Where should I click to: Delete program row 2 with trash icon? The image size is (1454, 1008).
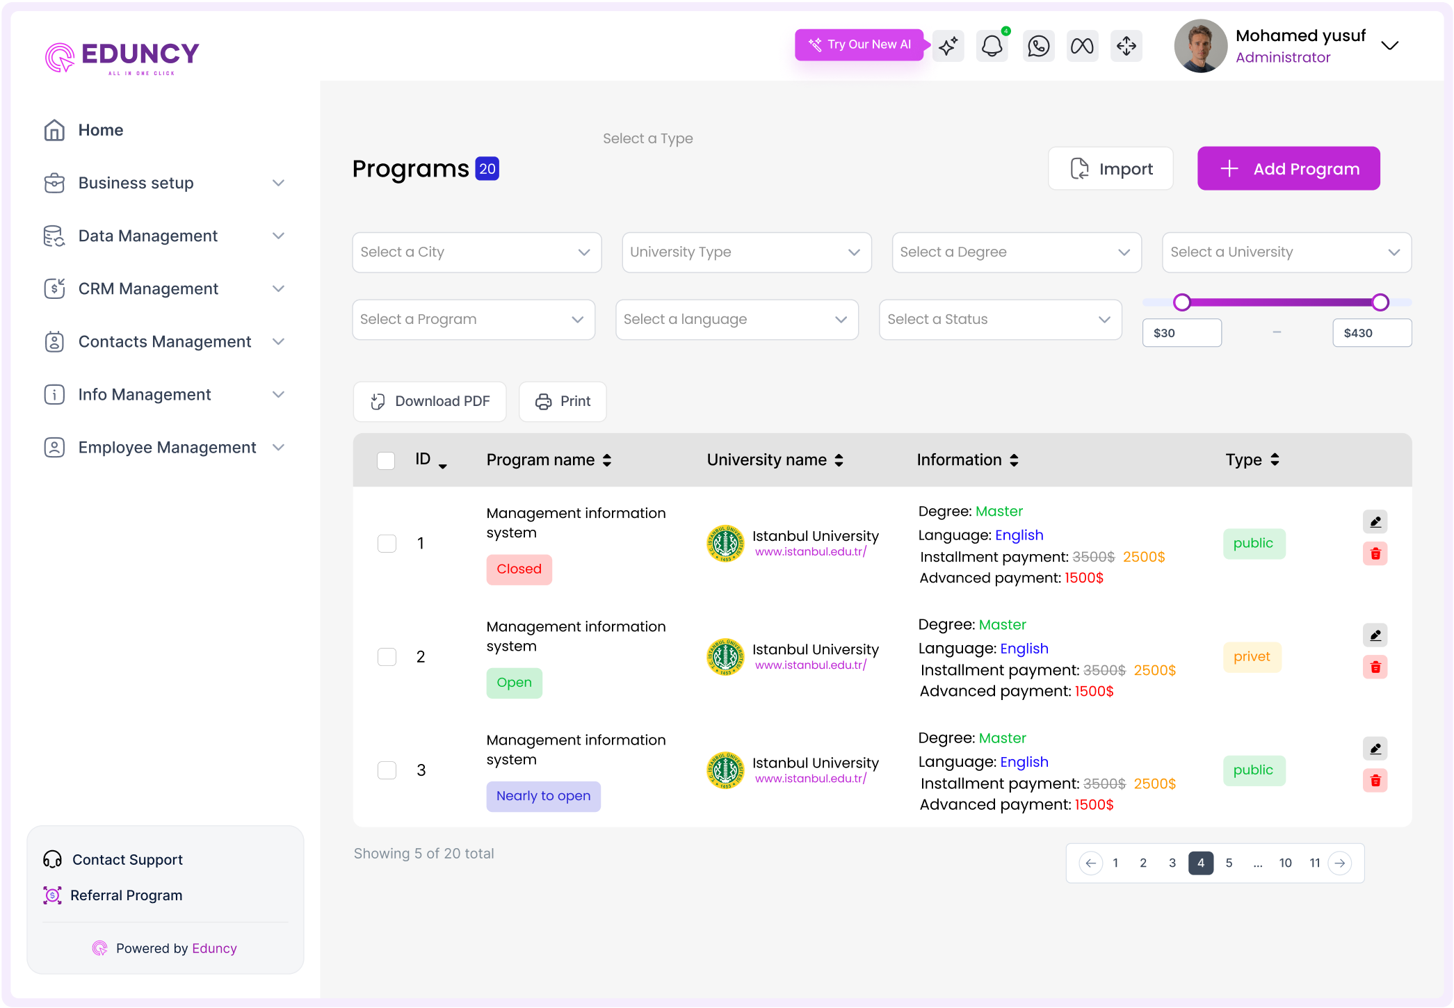[1375, 667]
